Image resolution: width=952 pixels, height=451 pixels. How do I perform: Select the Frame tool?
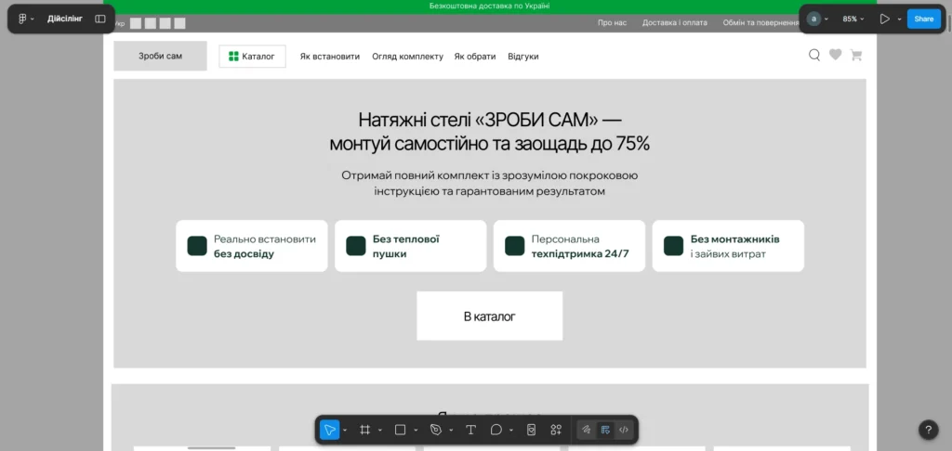[365, 430]
